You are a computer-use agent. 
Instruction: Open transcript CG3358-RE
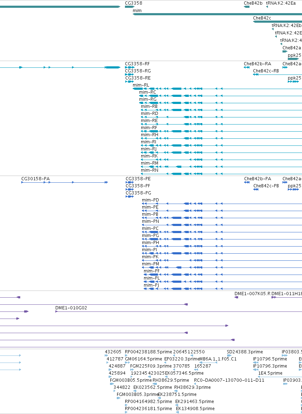(138, 78)
